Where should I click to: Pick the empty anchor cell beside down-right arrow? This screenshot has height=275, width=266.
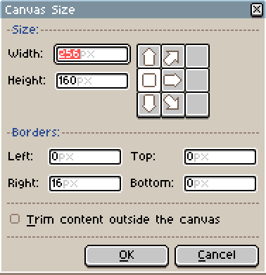point(197,104)
